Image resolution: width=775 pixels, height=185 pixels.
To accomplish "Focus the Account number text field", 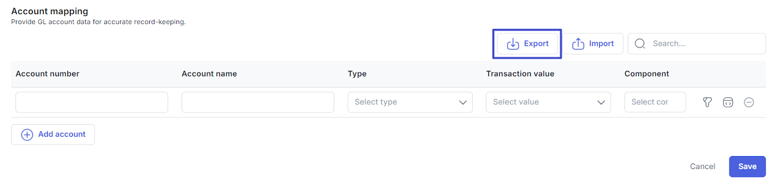I will [x=92, y=102].
